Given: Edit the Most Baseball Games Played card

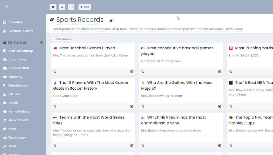Looking at the screenshot, I should pyautogui.click(x=132, y=72).
